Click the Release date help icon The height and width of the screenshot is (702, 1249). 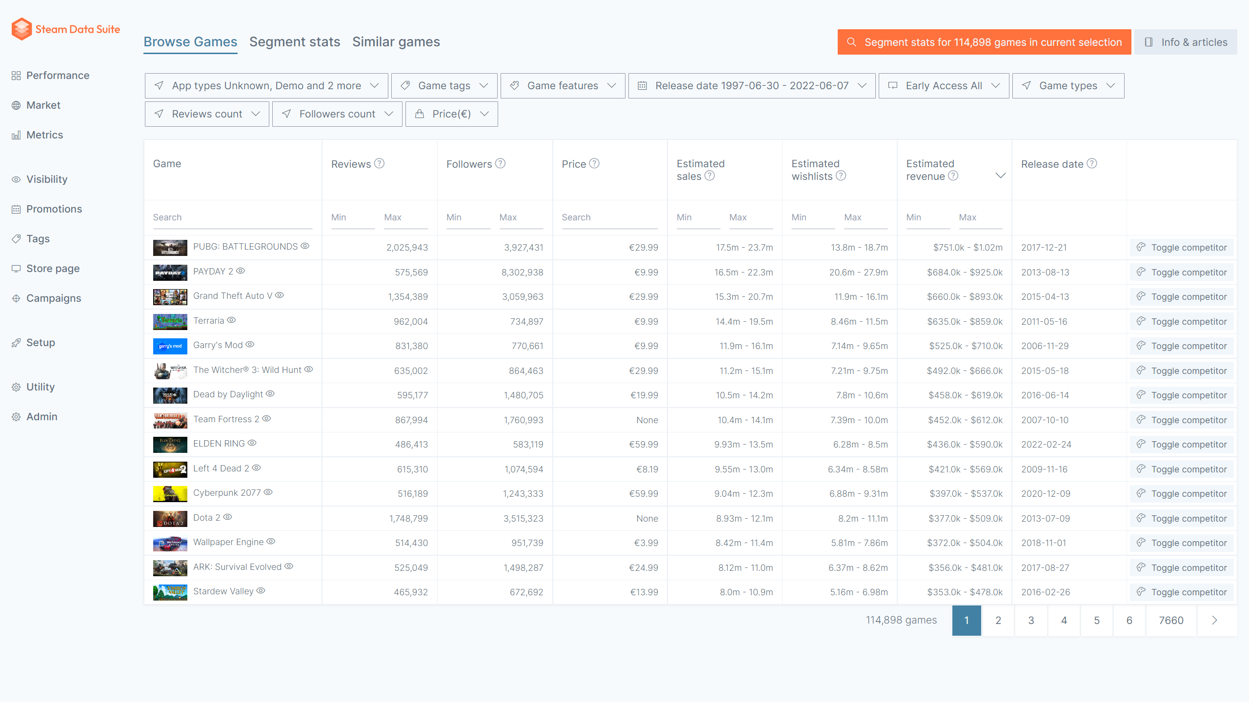point(1092,163)
